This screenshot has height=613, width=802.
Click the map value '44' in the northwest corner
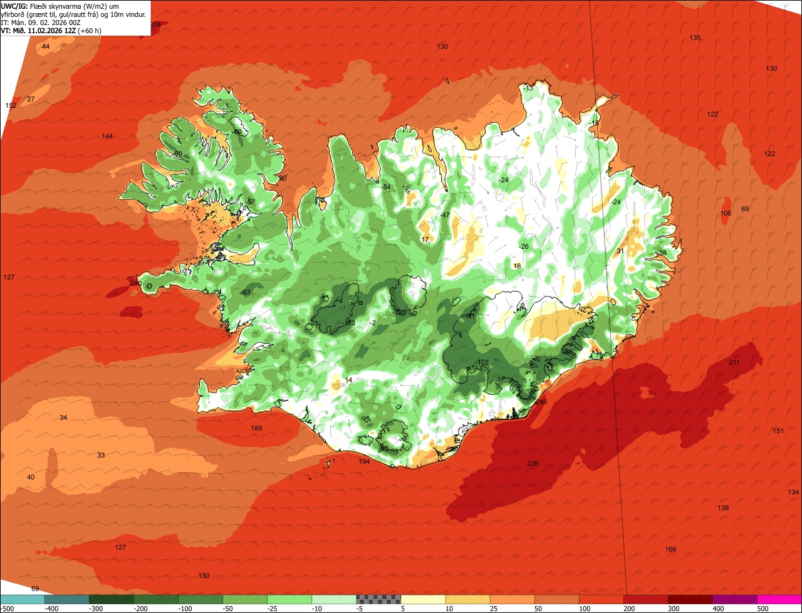pos(46,46)
